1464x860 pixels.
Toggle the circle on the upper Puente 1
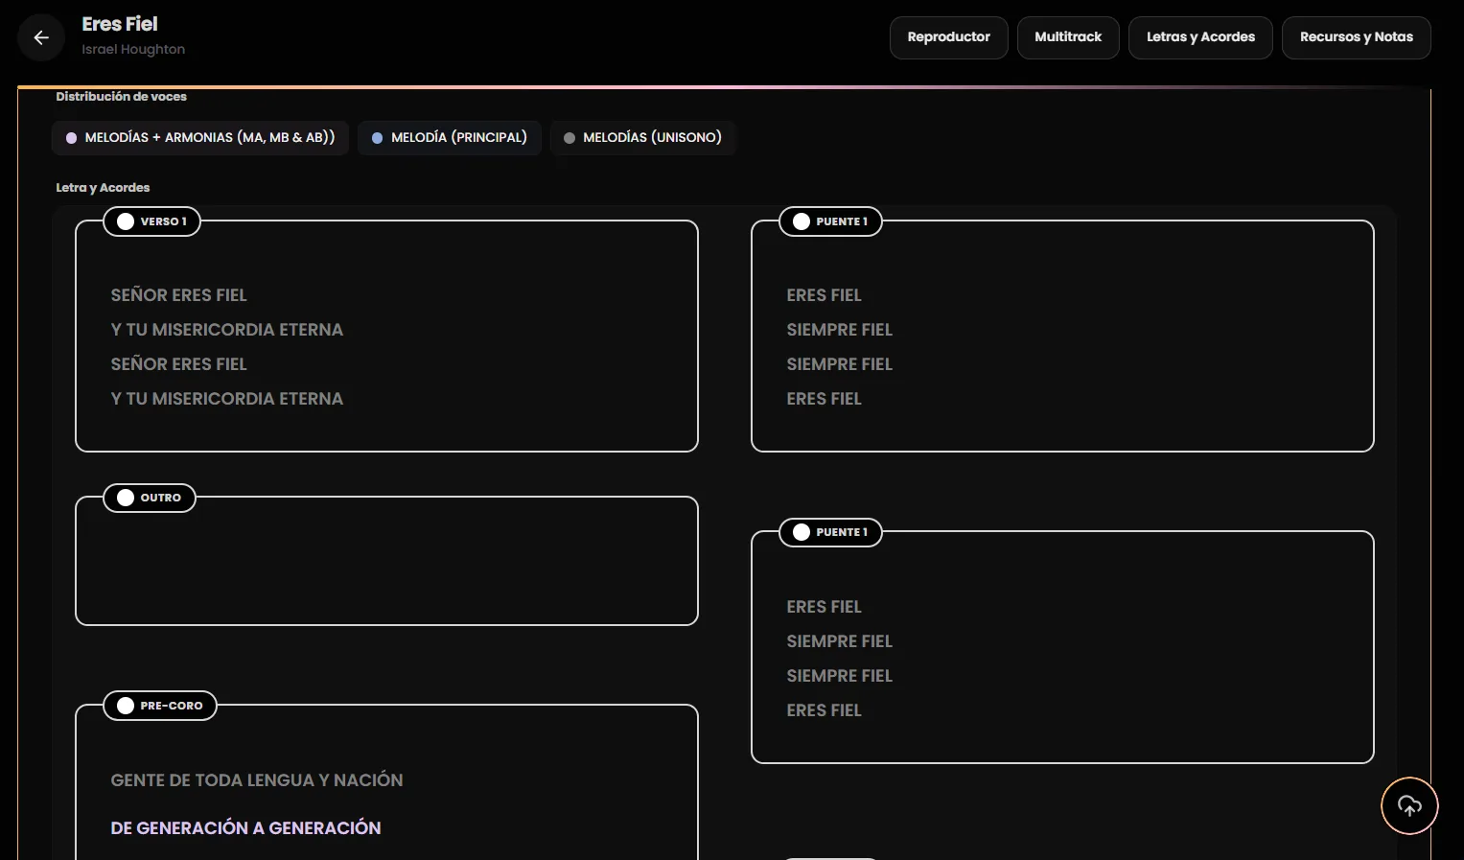(802, 221)
